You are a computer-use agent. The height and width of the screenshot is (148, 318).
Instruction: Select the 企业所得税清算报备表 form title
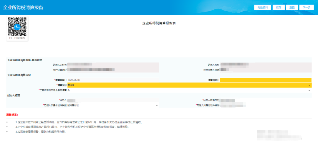(x=159, y=23)
